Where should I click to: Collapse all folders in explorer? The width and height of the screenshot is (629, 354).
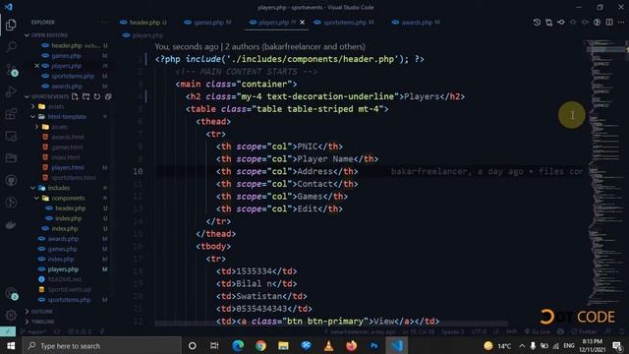108,96
